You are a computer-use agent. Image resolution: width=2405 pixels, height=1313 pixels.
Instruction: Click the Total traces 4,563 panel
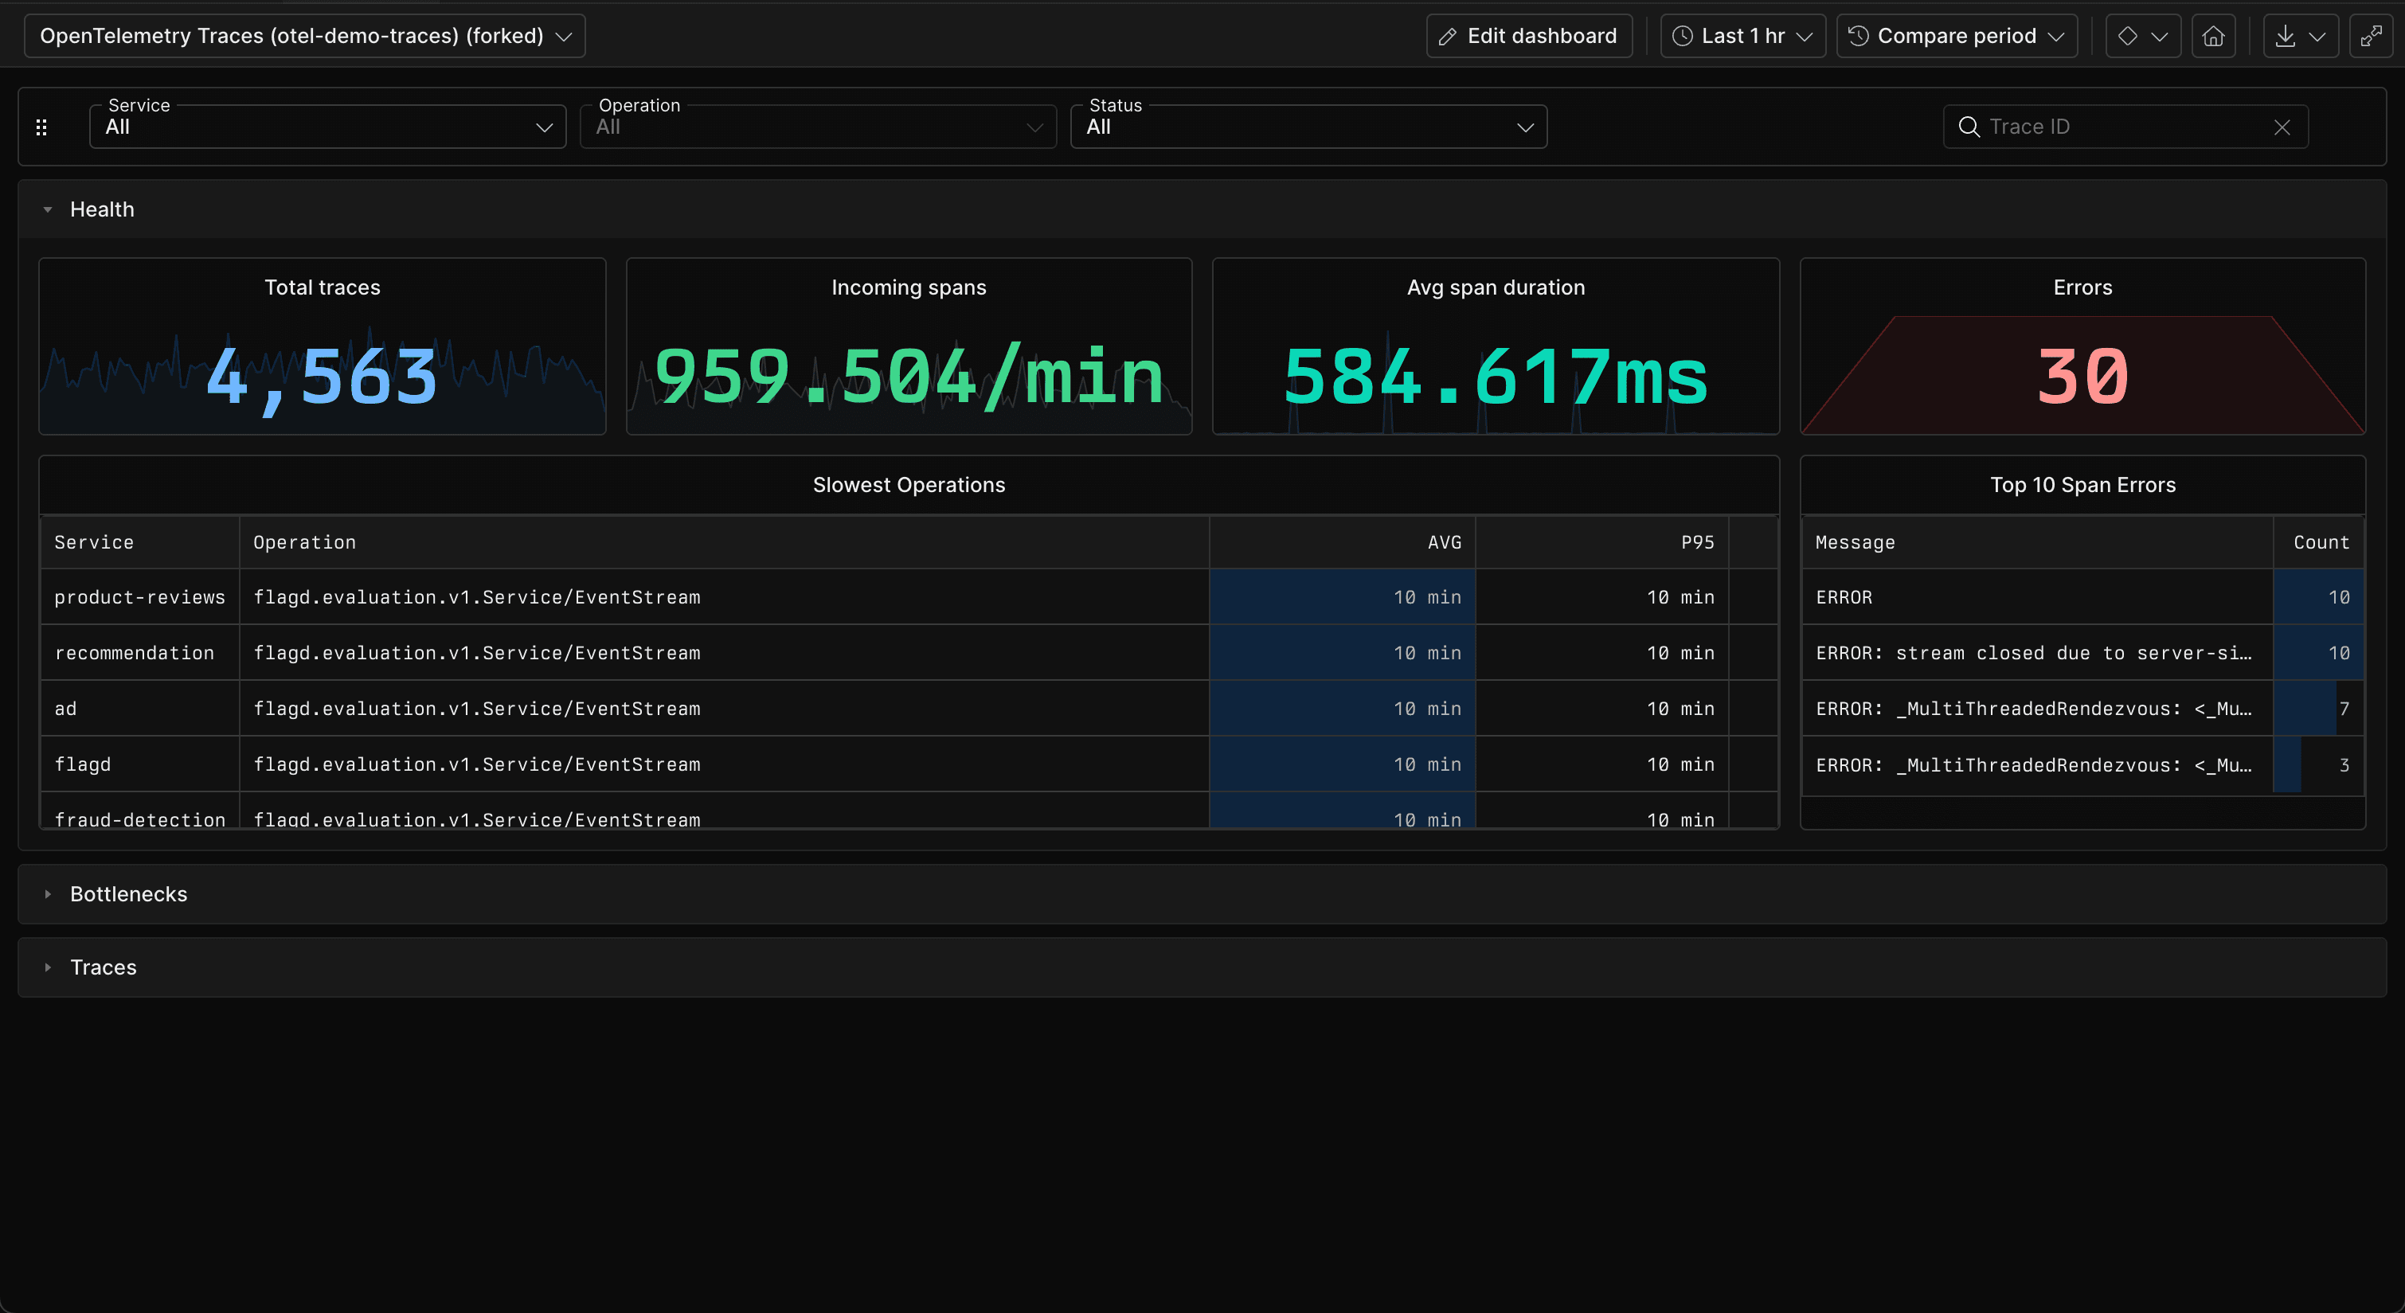322,346
